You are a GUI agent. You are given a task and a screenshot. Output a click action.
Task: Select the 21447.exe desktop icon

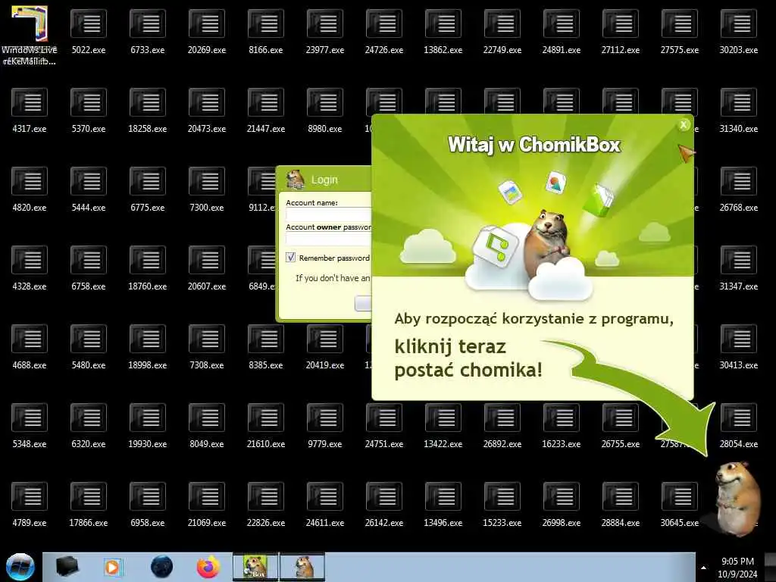point(266,111)
